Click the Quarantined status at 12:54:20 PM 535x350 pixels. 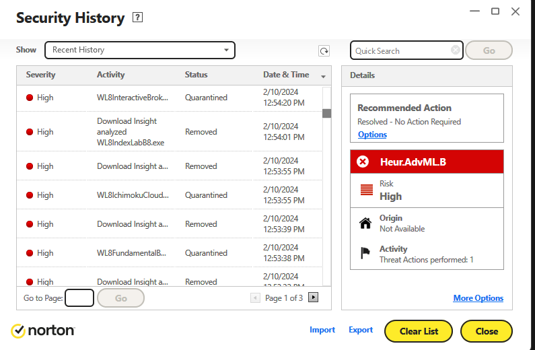tap(206, 98)
